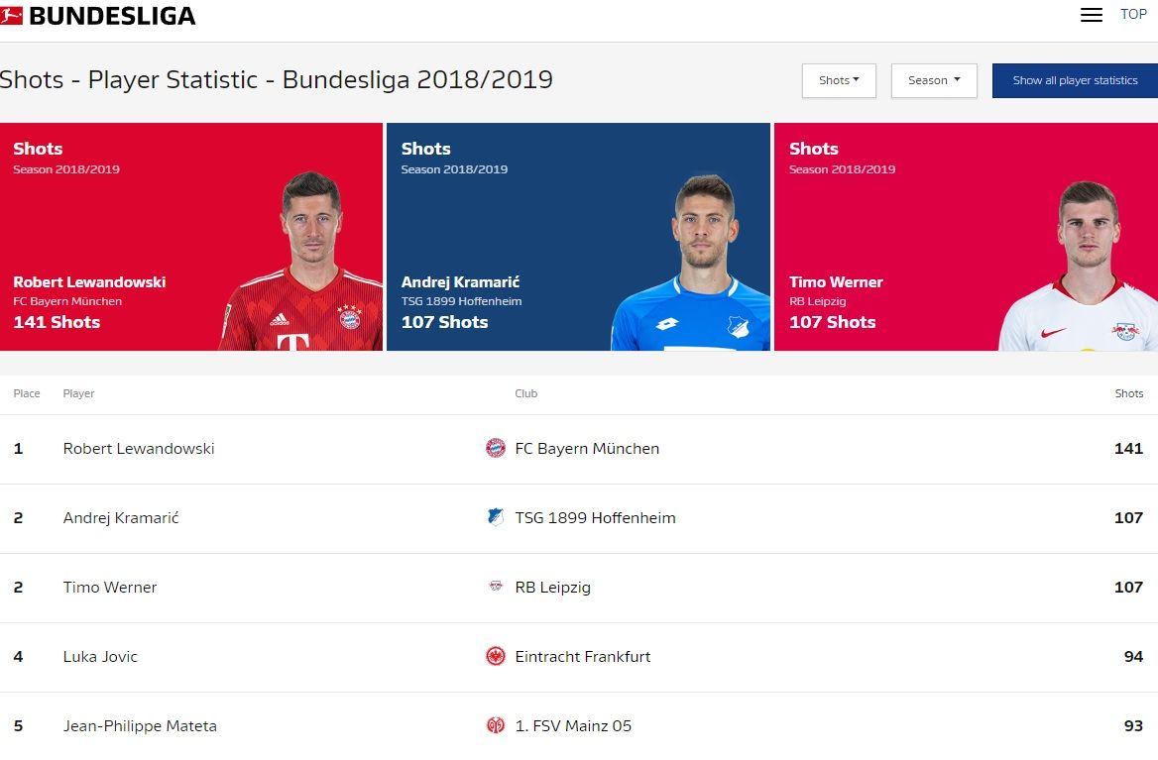Screen dimensions: 1158x760
Task: Click the Bundesliga logo icon
Action: click(13, 15)
